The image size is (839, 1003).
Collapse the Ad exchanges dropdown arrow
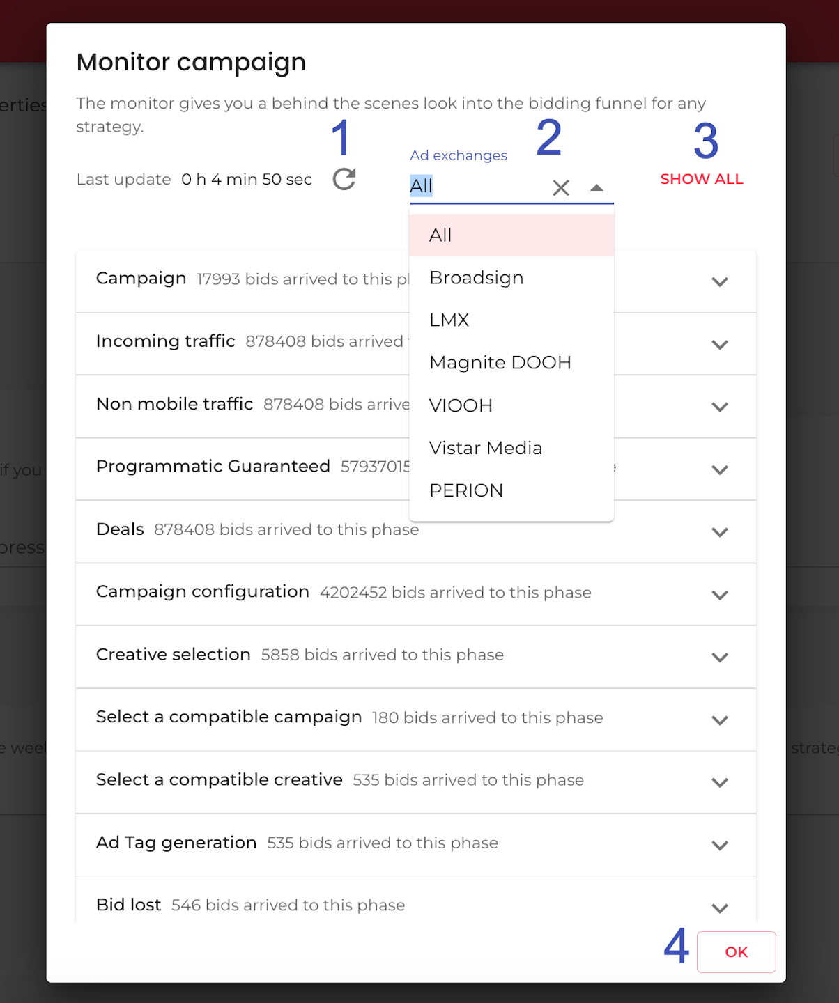(x=596, y=187)
